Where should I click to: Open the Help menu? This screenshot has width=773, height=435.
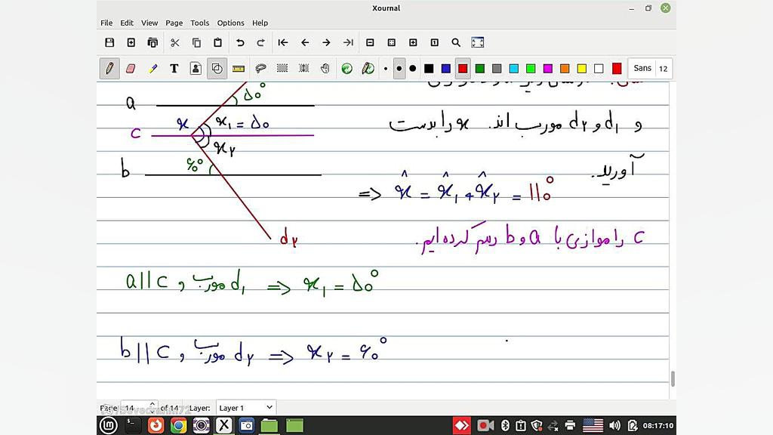(x=260, y=23)
